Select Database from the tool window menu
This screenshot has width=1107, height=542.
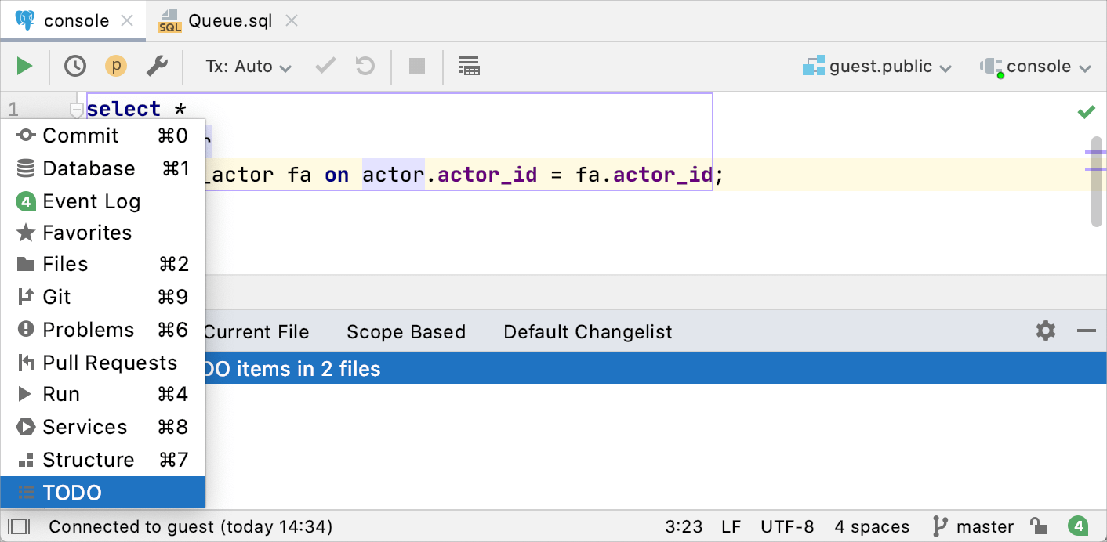tap(89, 168)
